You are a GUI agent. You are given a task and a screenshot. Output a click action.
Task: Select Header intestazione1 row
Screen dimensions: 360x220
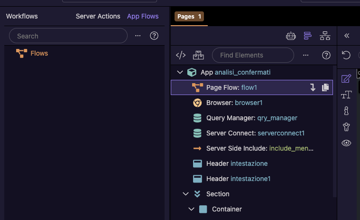click(252, 179)
